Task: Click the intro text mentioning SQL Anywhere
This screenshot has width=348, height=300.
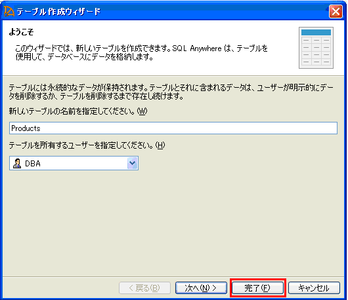Action: [x=142, y=52]
